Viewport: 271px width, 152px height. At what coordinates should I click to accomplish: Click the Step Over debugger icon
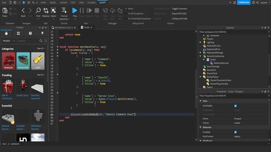pyautogui.click(x=113, y=11)
